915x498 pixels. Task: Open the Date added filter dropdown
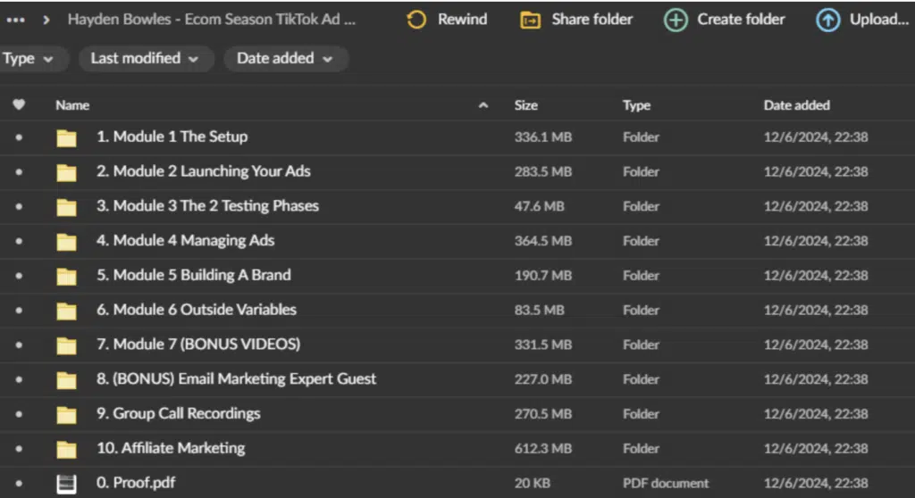pyautogui.click(x=285, y=59)
